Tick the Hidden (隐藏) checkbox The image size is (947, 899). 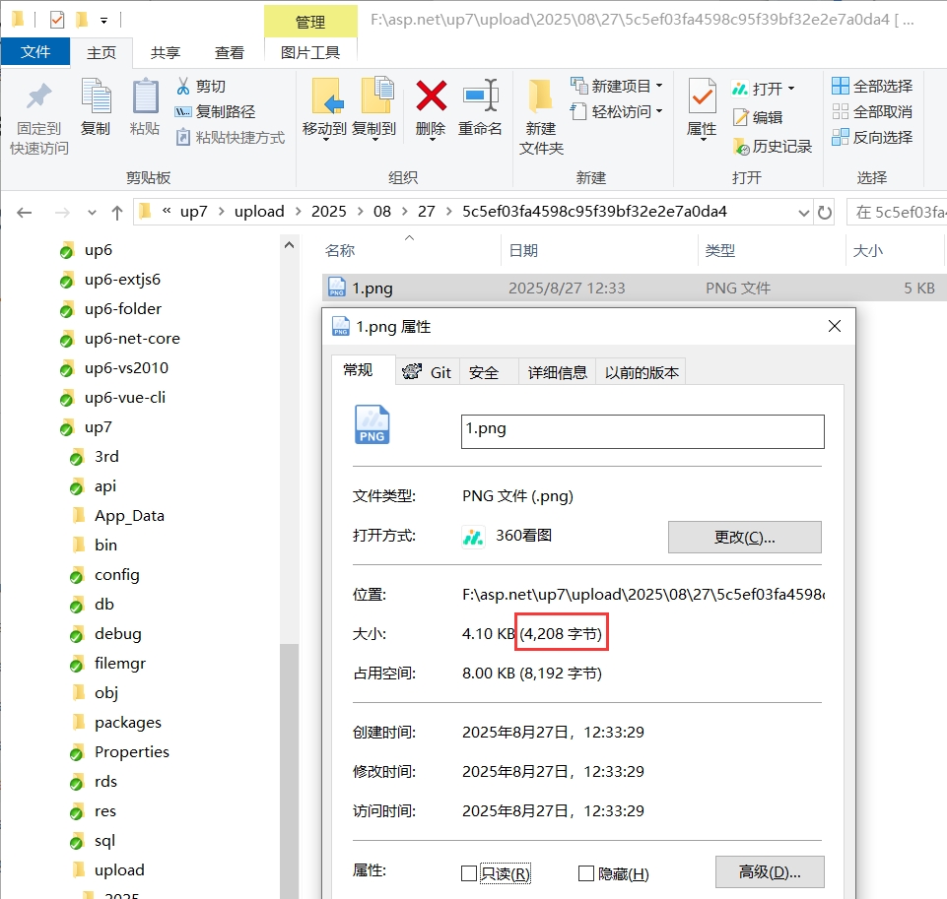[x=585, y=873]
